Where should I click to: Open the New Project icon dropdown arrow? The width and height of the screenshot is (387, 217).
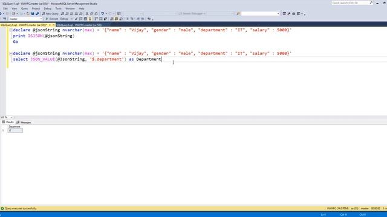pyautogui.click(x=17, y=13)
